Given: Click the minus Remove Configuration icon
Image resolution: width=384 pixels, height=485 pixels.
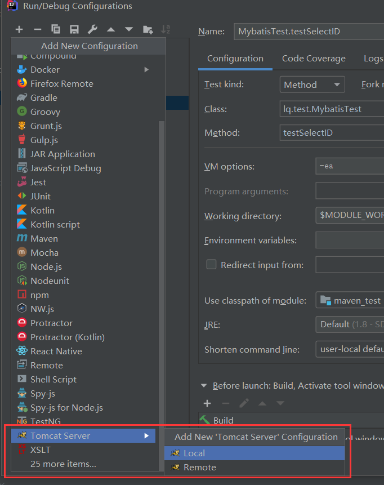Looking at the screenshot, I should pos(37,29).
